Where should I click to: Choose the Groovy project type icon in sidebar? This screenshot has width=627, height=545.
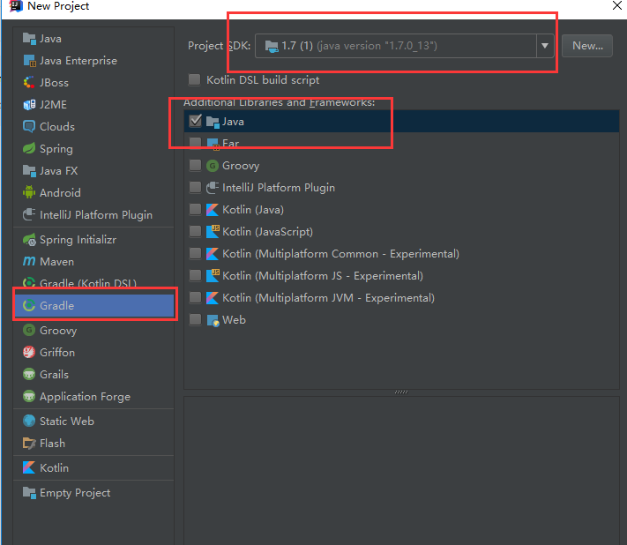coord(29,331)
